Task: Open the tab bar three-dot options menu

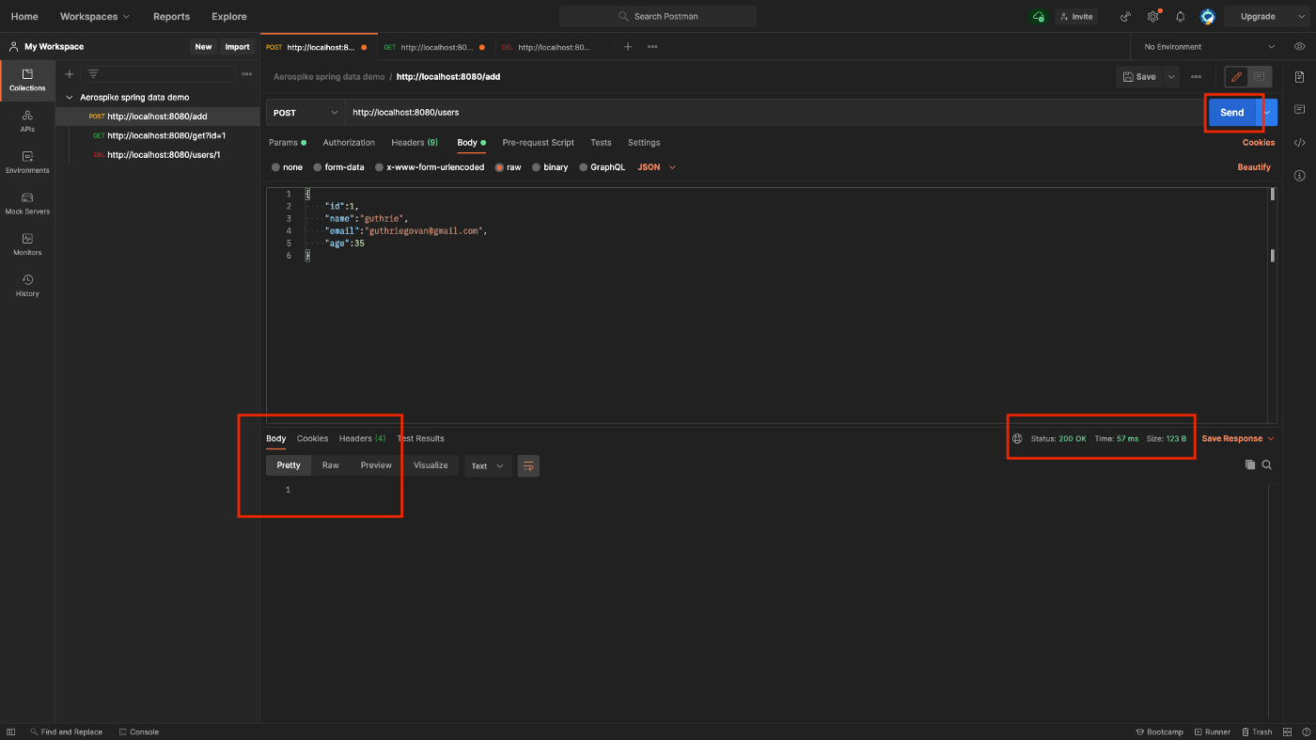Action: coord(652,46)
